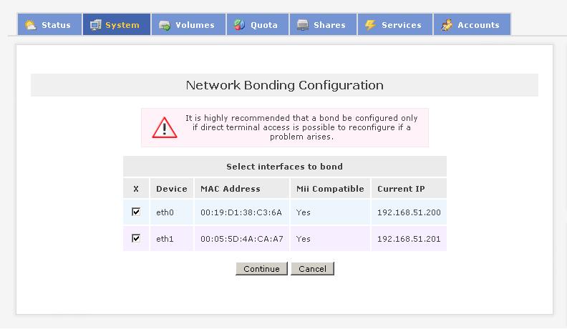Screen dimensions: 567x329
Task: Go to the Accounts tab
Action: [478, 25]
